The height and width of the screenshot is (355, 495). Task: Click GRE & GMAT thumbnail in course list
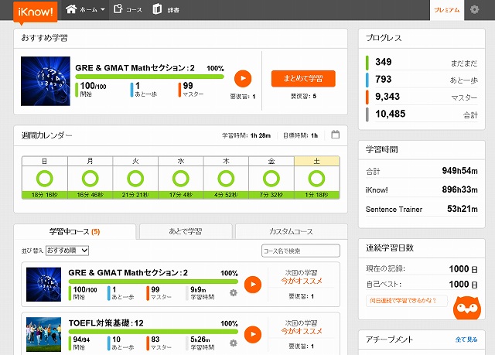point(43,285)
